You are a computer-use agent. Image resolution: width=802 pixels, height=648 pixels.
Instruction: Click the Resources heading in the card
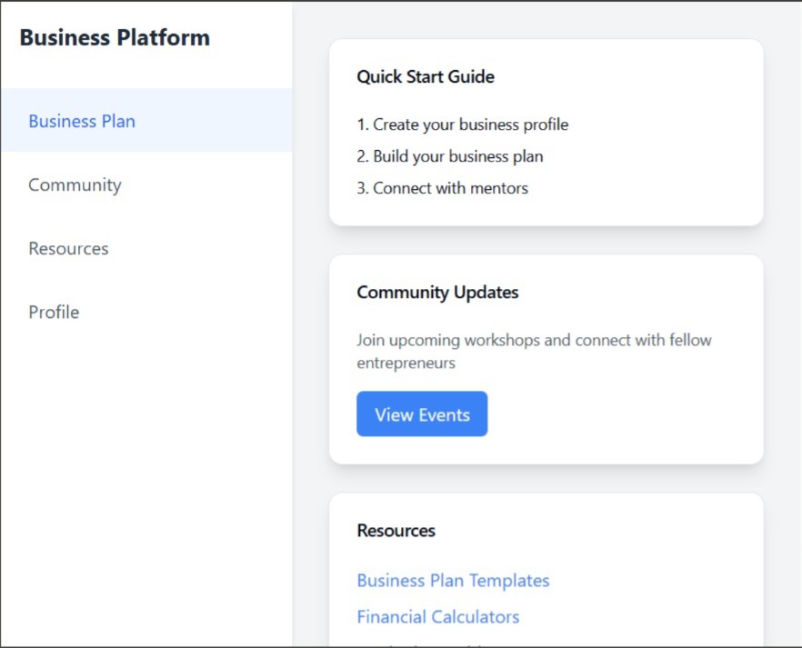(396, 530)
